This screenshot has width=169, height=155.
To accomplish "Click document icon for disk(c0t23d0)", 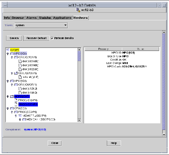I will tap(20, 69).
